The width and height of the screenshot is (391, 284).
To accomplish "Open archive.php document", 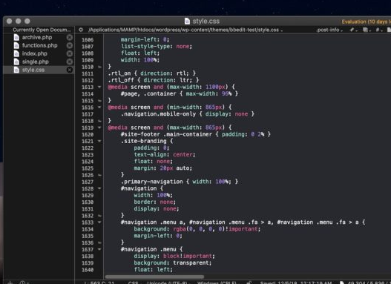I will click(37, 37).
